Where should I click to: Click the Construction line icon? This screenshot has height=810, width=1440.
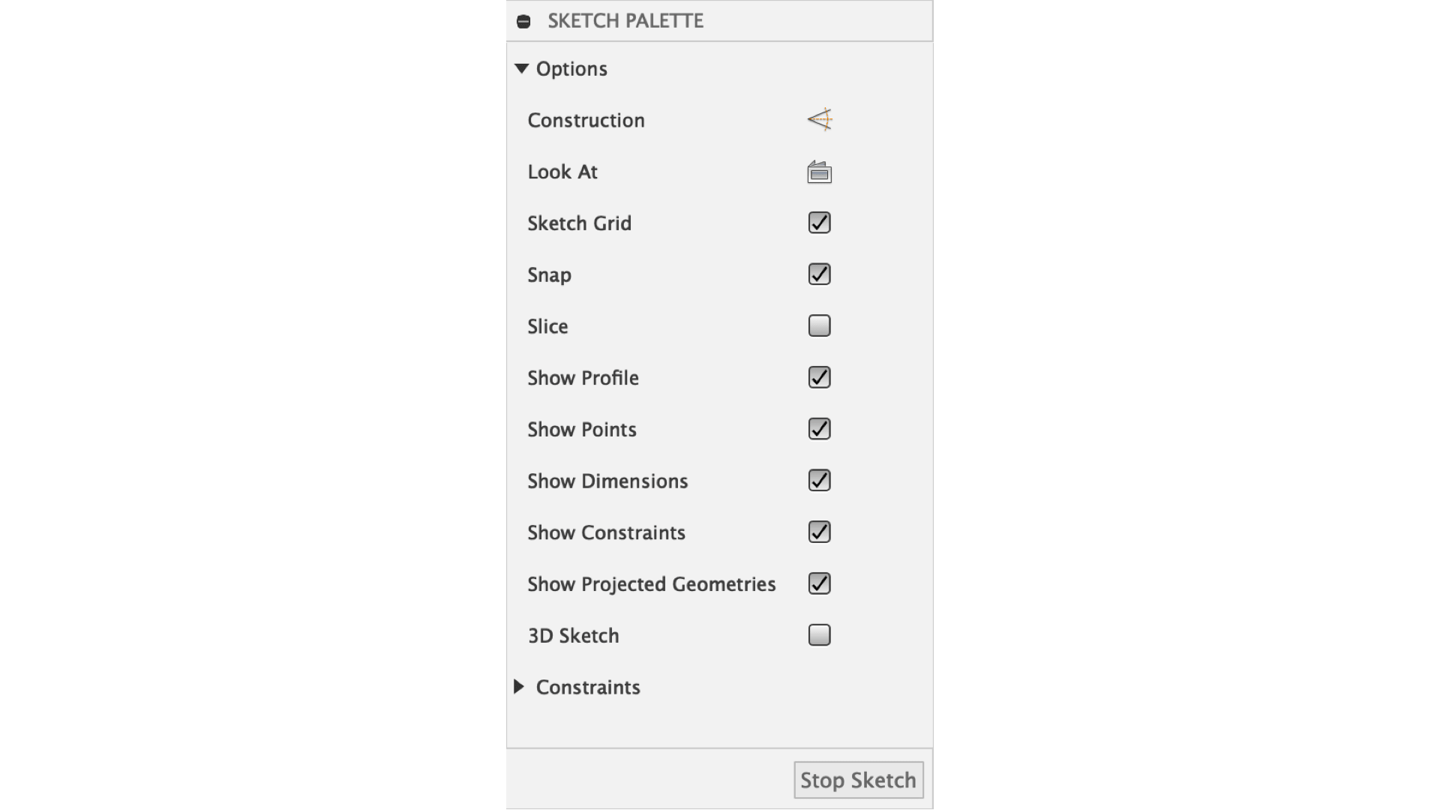[x=820, y=120]
